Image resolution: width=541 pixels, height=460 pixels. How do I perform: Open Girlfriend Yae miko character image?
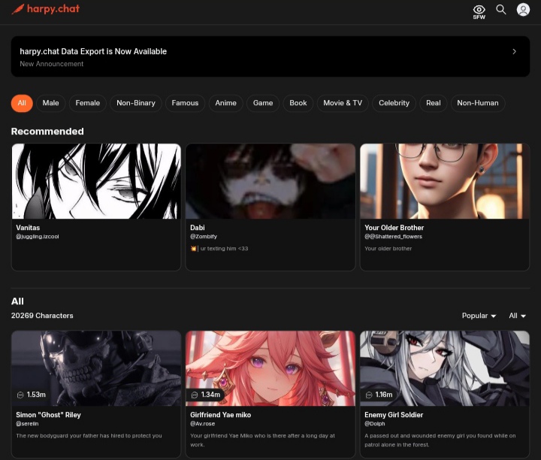pos(270,368)
